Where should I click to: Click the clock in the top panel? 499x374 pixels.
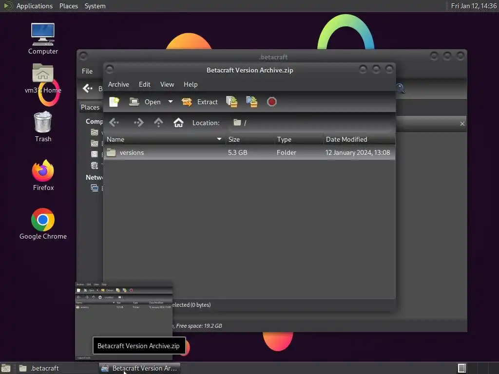point(474,6)
